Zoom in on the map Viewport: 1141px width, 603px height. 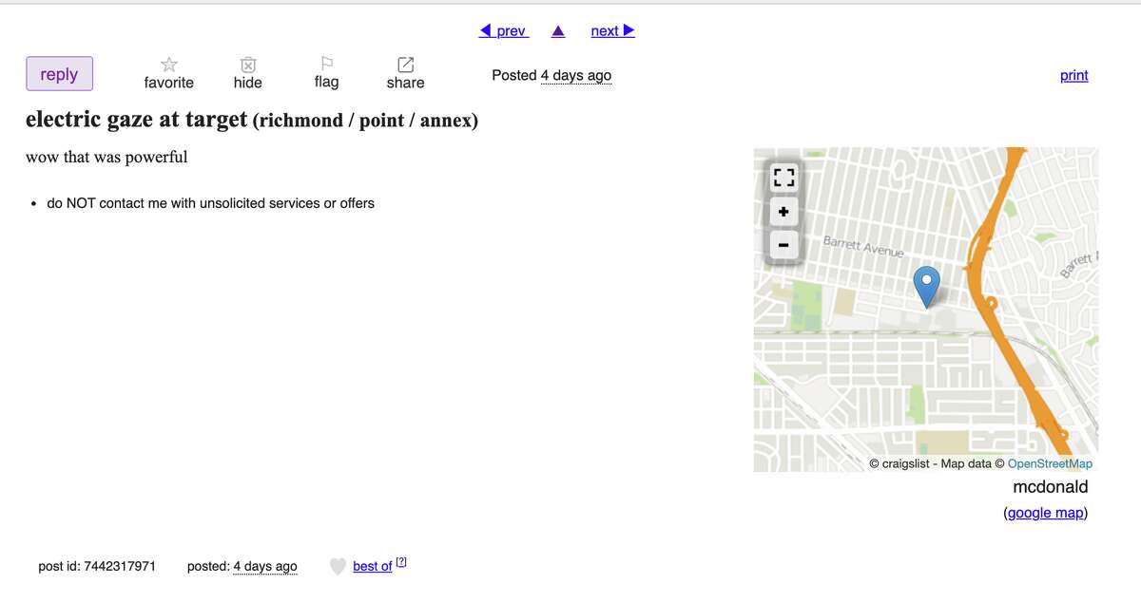(x=783, y=212)
